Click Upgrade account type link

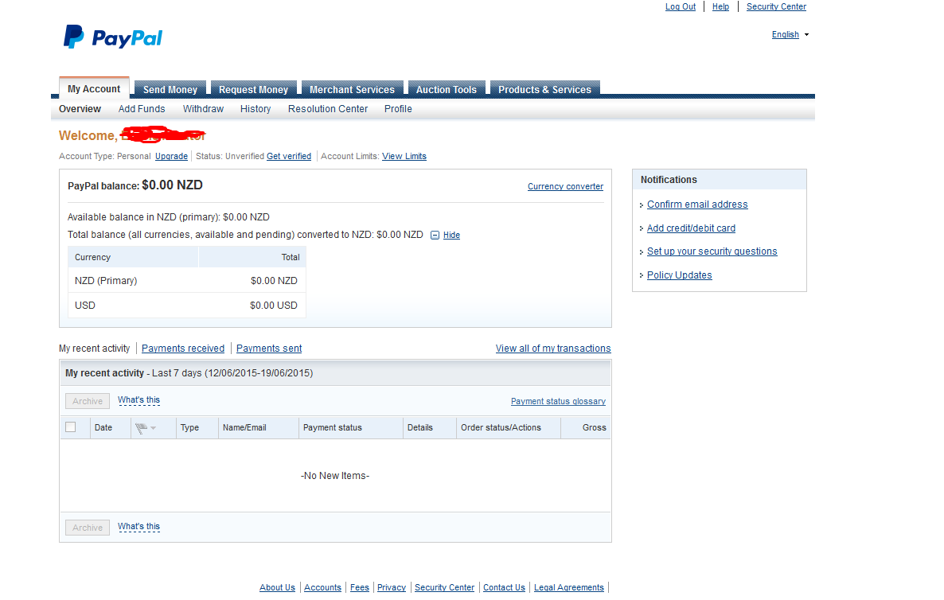172,157
